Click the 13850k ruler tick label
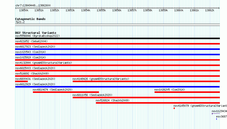 24,10
